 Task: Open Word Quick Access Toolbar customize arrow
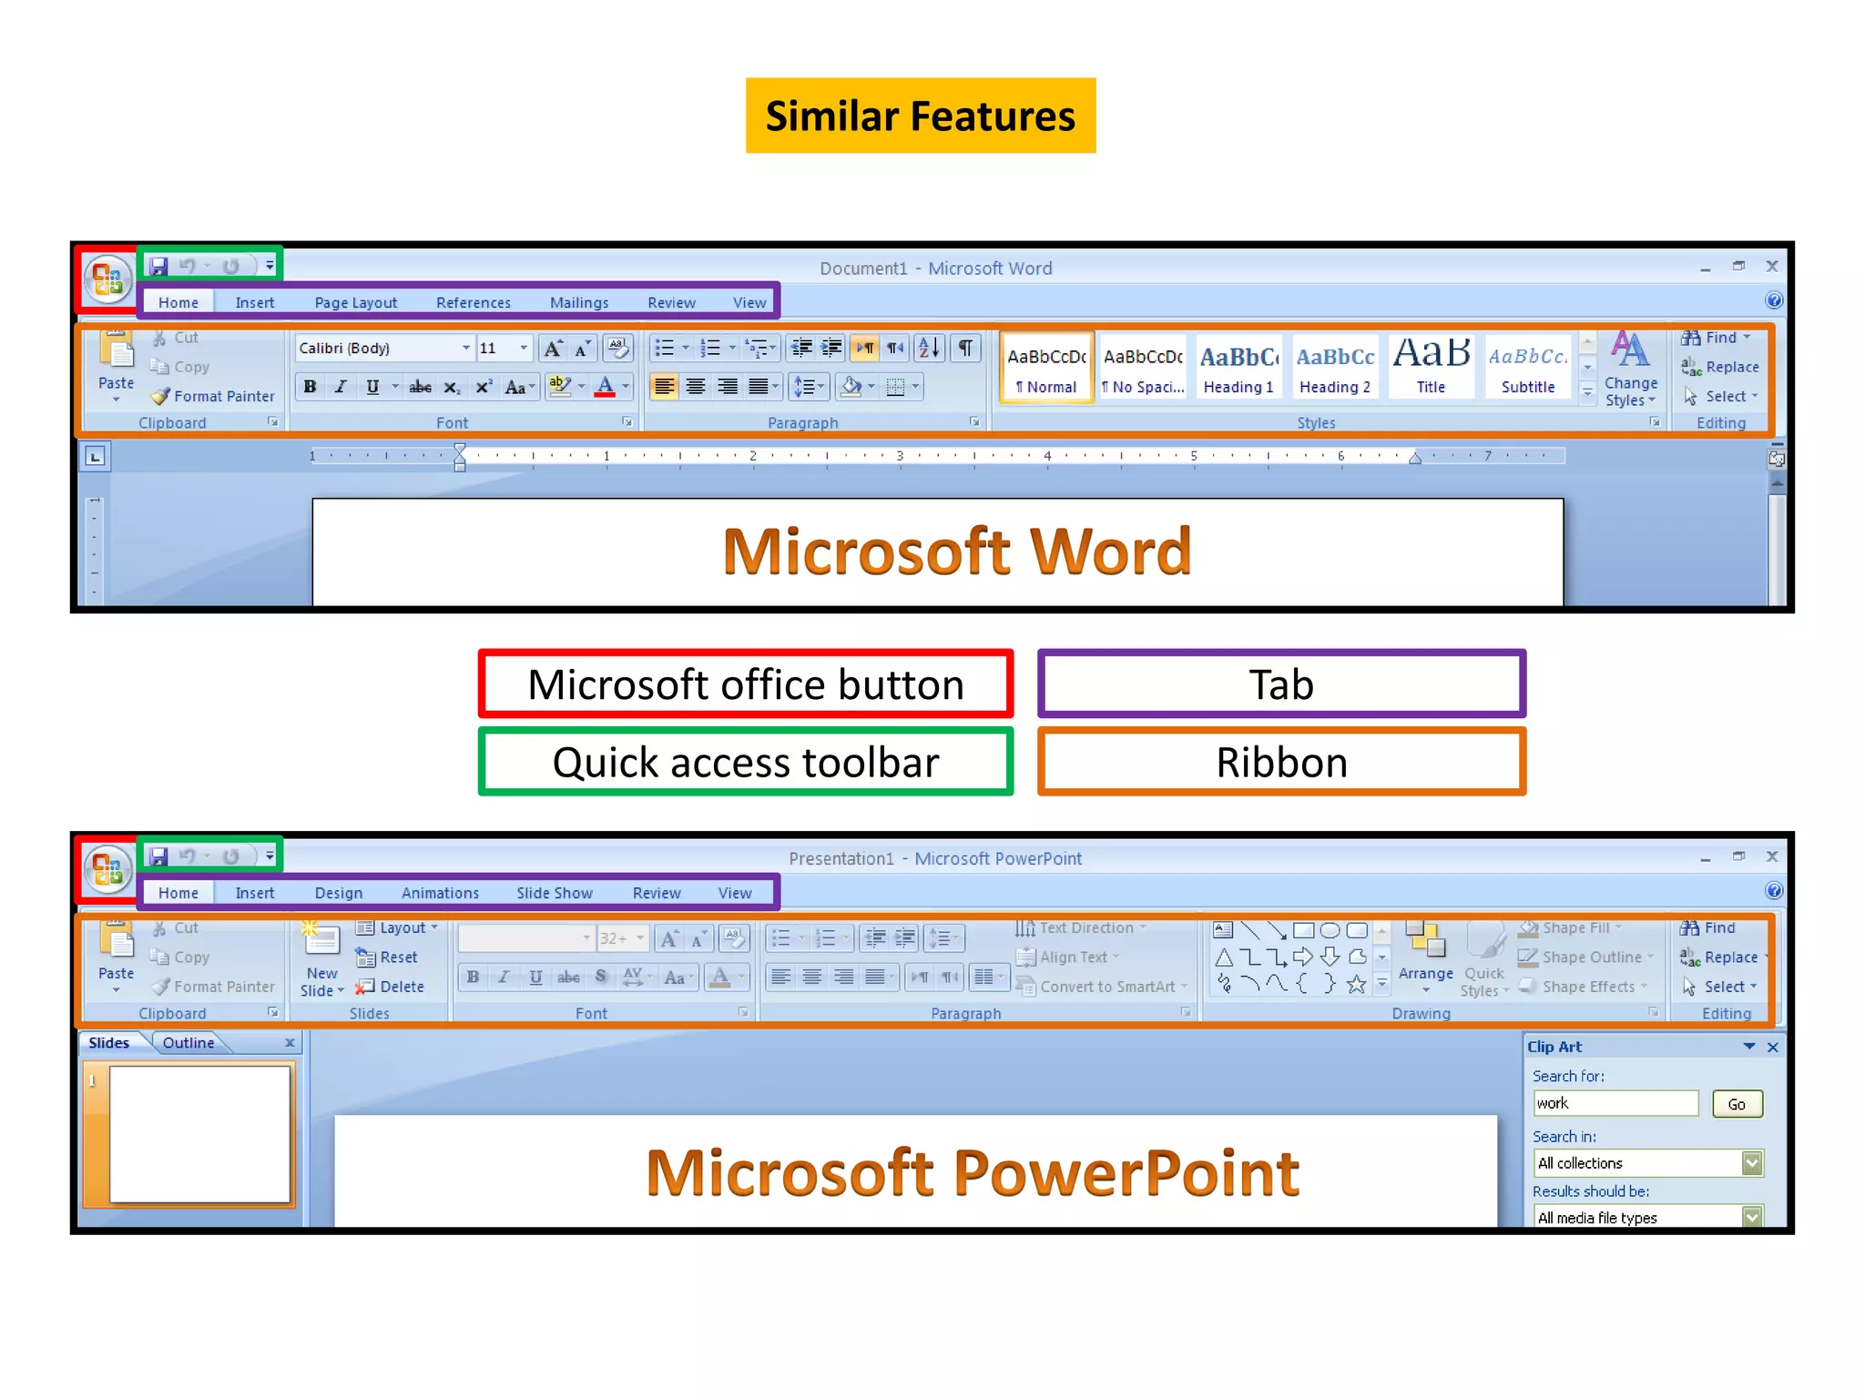click(x=270, y=266)
